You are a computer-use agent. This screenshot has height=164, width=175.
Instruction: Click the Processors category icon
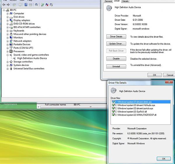[x=11, y=51]
